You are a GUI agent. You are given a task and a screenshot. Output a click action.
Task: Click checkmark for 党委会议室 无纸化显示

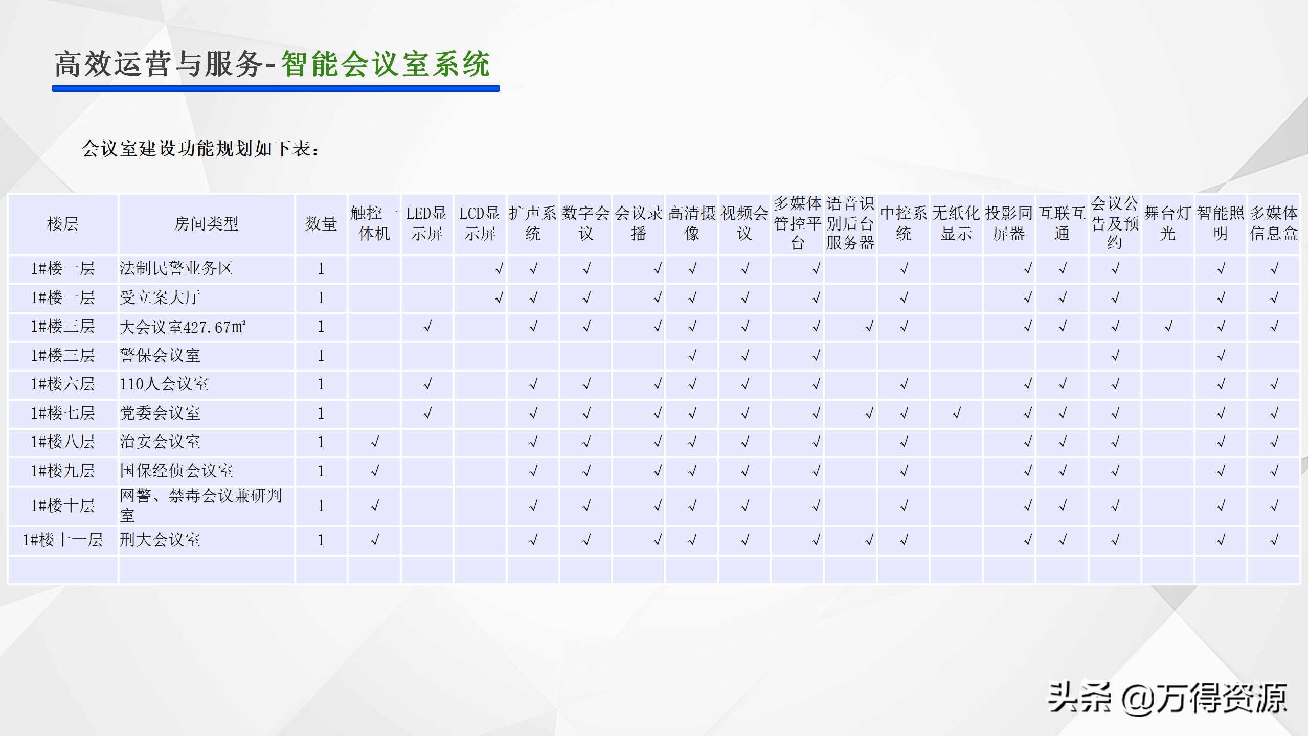point(957,412)
